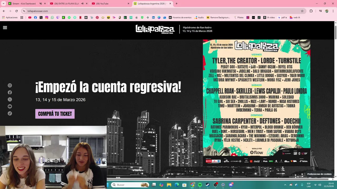Open the Instagram bookmark in the bookmarks bar
Viewport: 337px width, 189px height.
point(47,18)
